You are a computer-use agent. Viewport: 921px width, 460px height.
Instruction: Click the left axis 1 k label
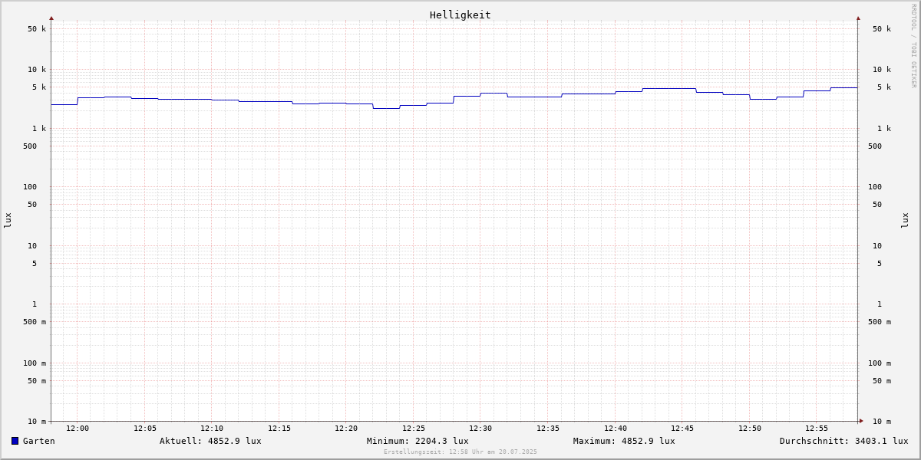point(39,129)
